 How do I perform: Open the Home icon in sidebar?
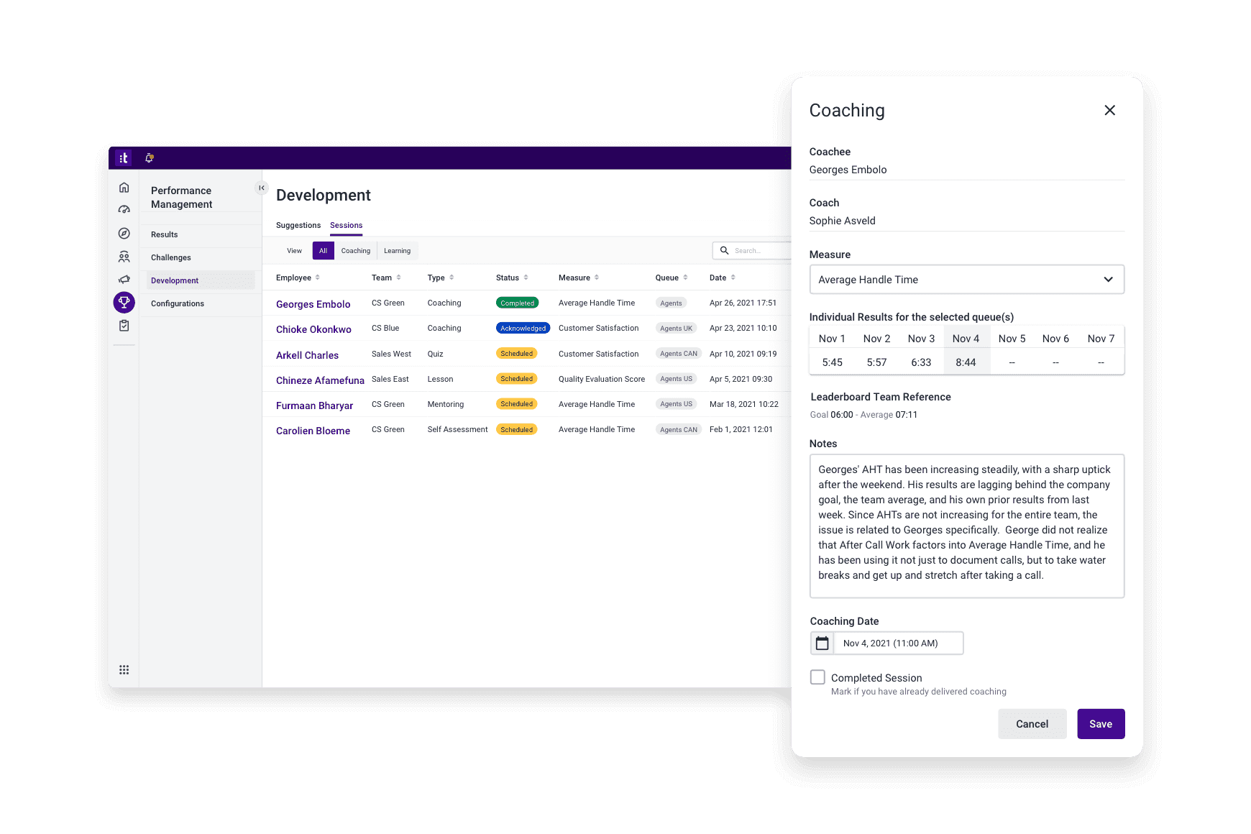(124, 186)
